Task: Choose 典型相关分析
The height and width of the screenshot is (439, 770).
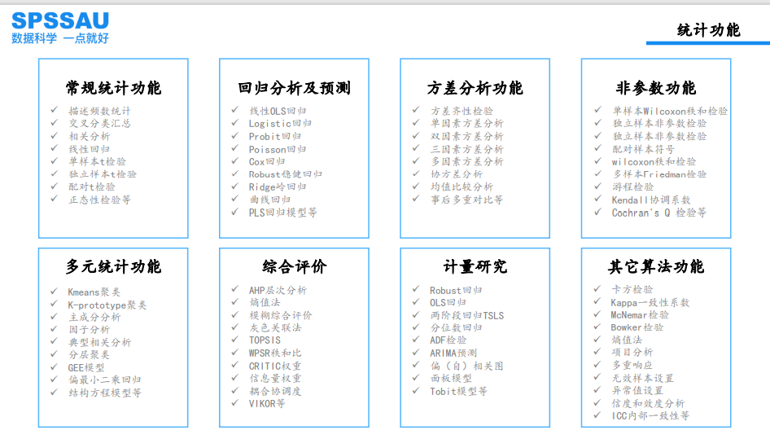Action: click(99, 342)
